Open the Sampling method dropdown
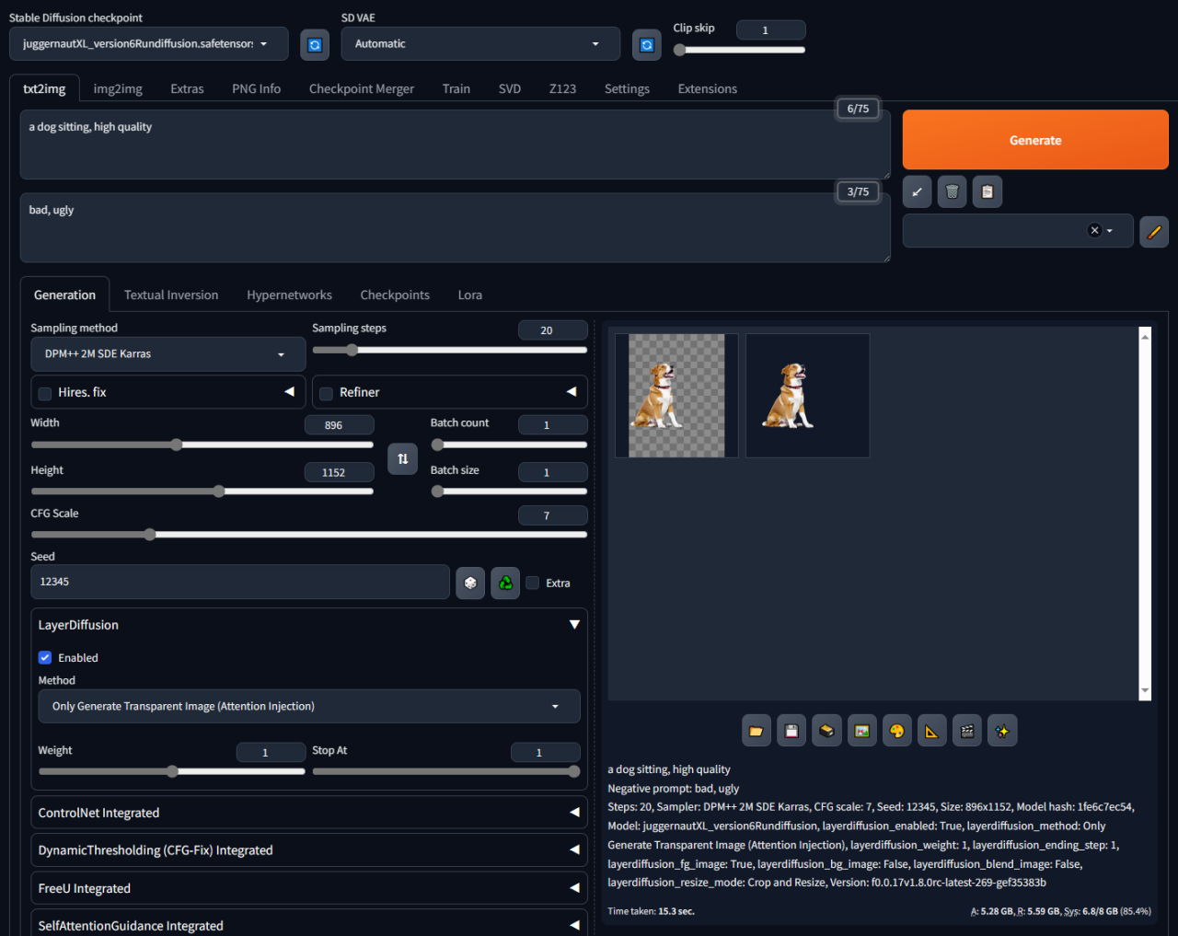This screenshot has width=1178, height=936. tap(168, 354)
